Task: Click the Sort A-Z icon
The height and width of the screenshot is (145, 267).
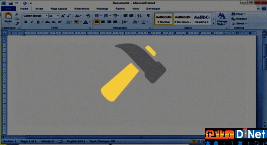Action: coord(139,16)
